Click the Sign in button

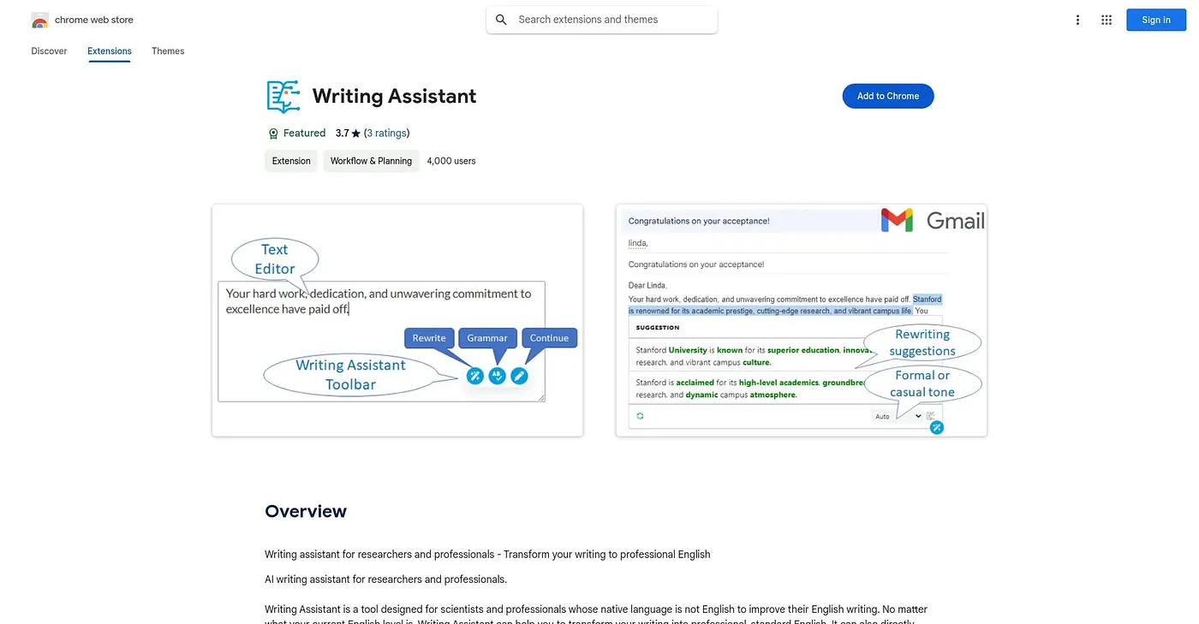tap(1155, 20)
